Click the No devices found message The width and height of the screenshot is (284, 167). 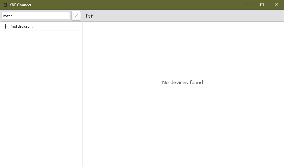[x=183, y=83]
